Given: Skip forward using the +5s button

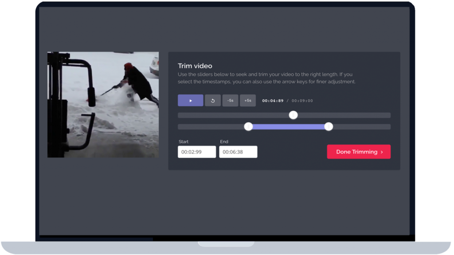Looking at the screenshot, I should tap(248, 101).
